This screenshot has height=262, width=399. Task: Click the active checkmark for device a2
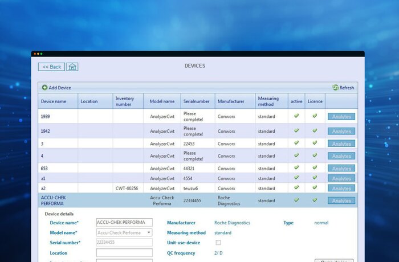[x=296, y=187]
